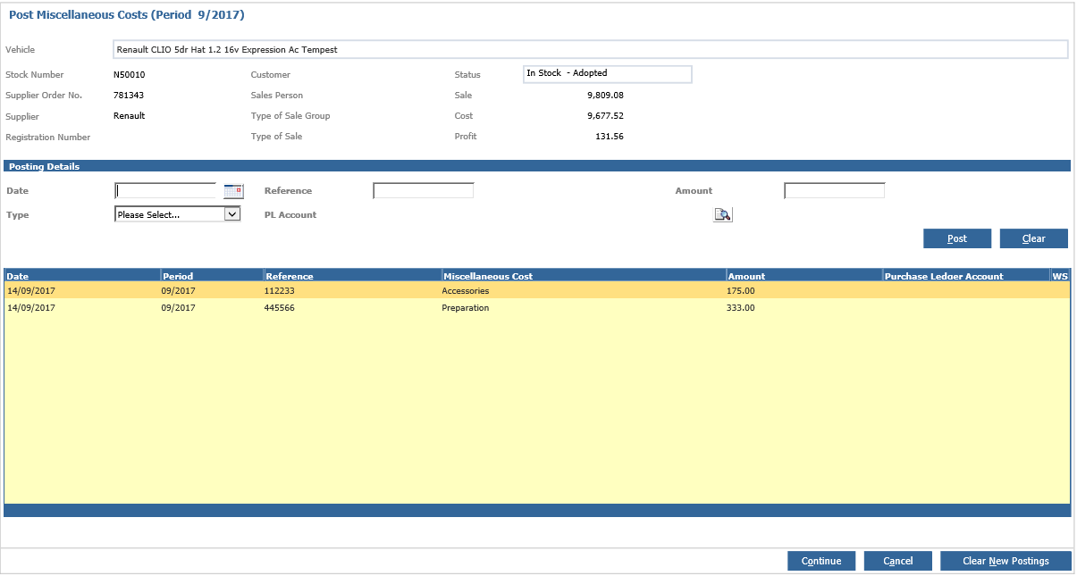The image size is (1077, 576).
Task: Expand the Type dropdown arrow
Action: tap(231, 214)
